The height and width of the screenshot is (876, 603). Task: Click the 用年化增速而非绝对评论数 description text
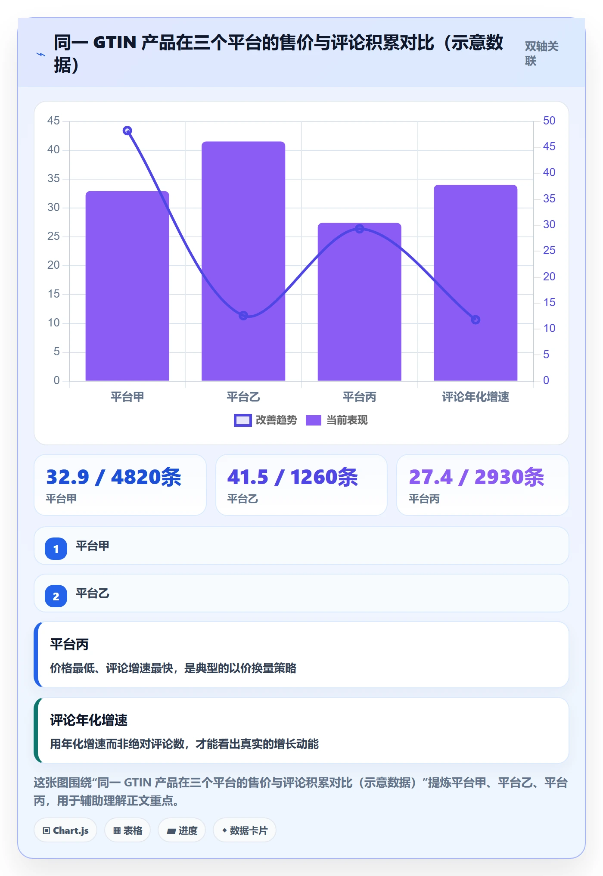[184, 744]
